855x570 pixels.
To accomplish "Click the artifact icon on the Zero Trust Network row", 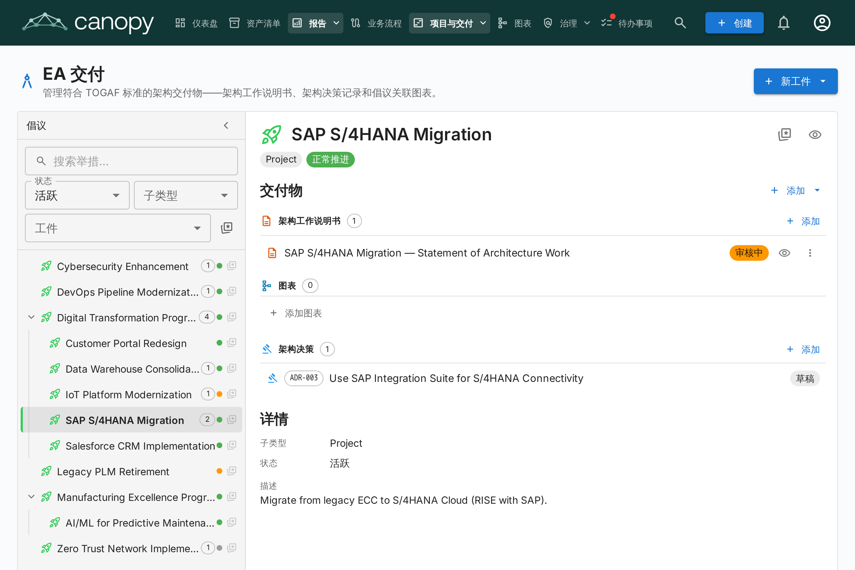I will point(232,548).
